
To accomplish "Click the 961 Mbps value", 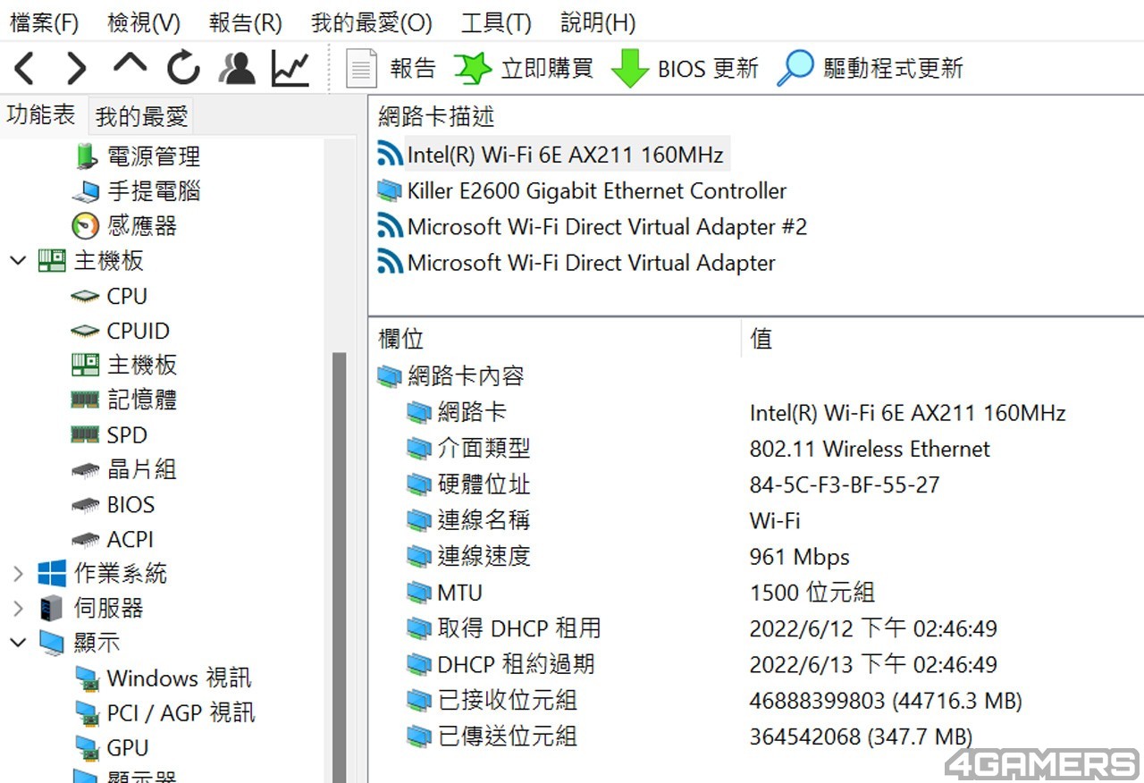I will tap(800, 557).
